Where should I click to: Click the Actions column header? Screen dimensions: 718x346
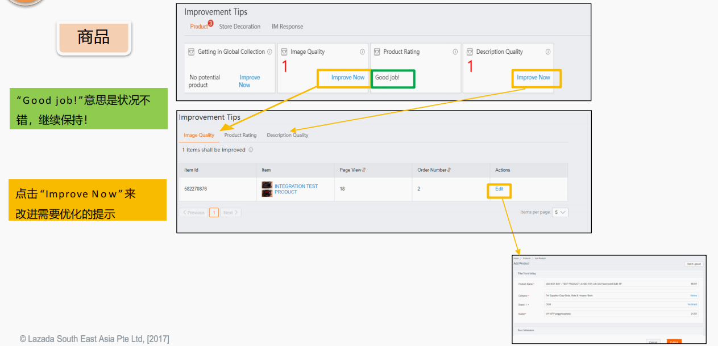pyautogui.click(x=503, y=170)
